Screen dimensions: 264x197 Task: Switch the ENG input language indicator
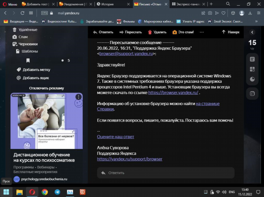pyautogui.click(x=232, y=192)
